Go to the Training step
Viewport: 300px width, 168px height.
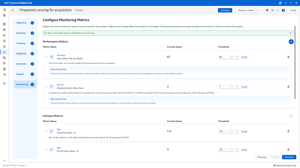[x=25, y=43]
